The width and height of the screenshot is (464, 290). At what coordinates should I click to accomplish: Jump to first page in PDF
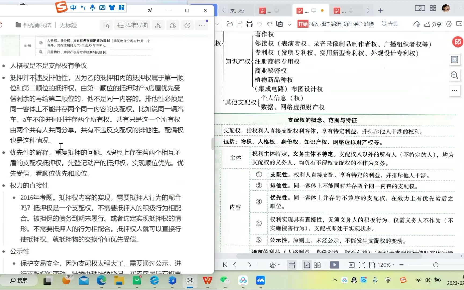[x=225, y=265]
